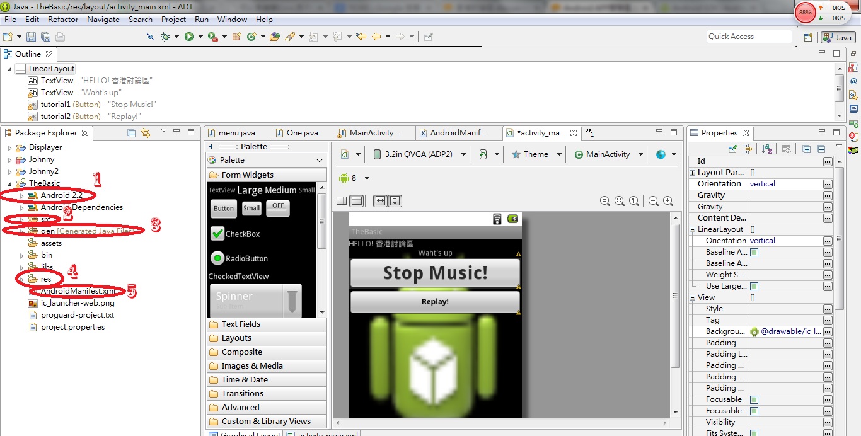This screenshot has height=436, width=861.
Task: Toggle the Baseline Aligned checkbox in Properties
Action: pyautogui.click(x=754, y=252)
